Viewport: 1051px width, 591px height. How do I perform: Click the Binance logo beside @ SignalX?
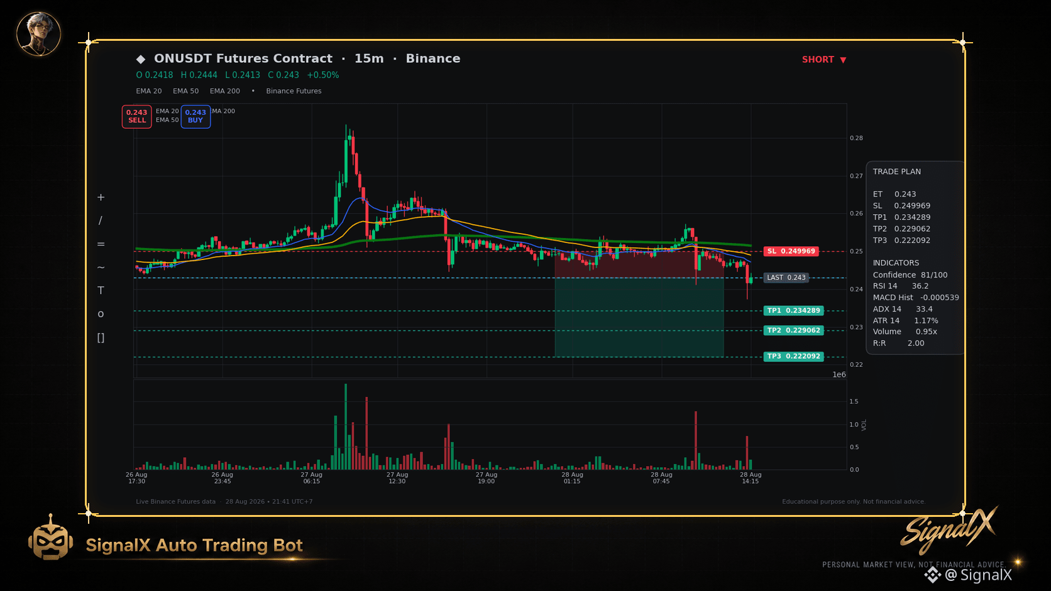point(933,575)
